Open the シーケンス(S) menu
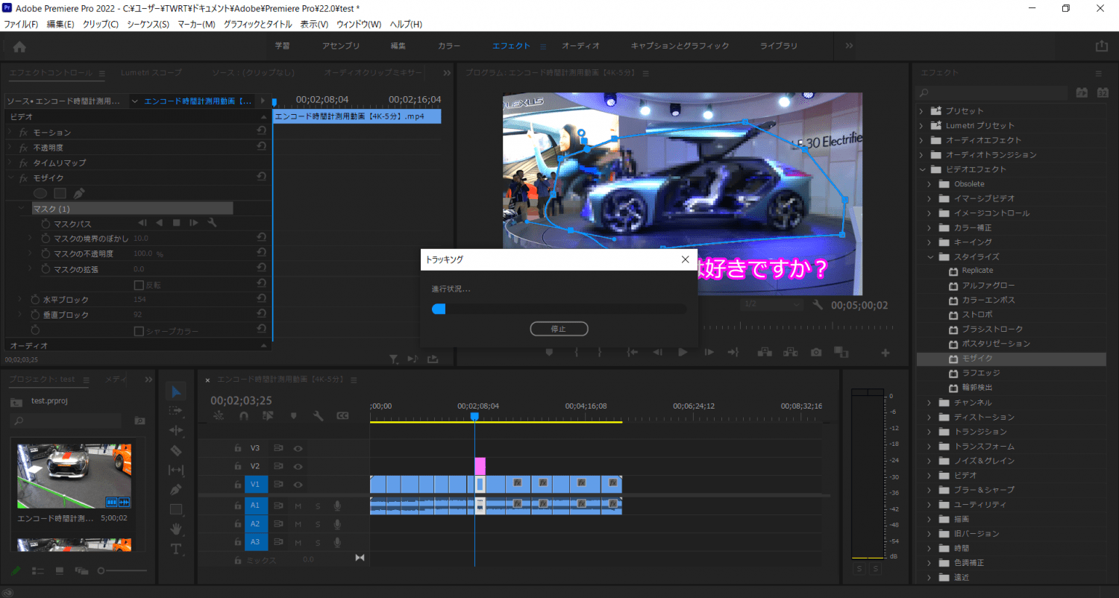 pos(148,24)
